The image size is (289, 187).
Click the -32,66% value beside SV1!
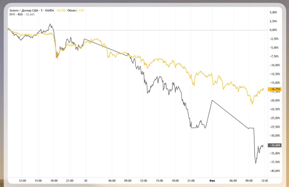point(29,14)
